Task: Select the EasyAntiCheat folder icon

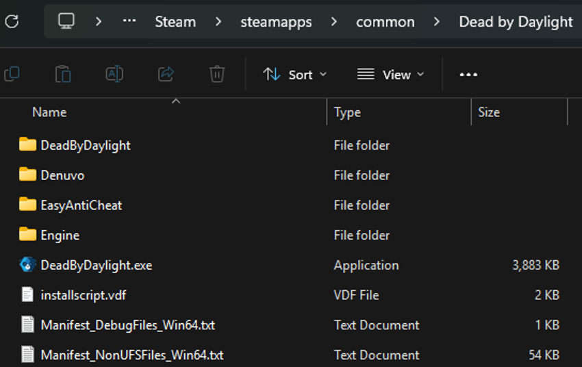Action: pyautogui.click(x=27, y=205)
